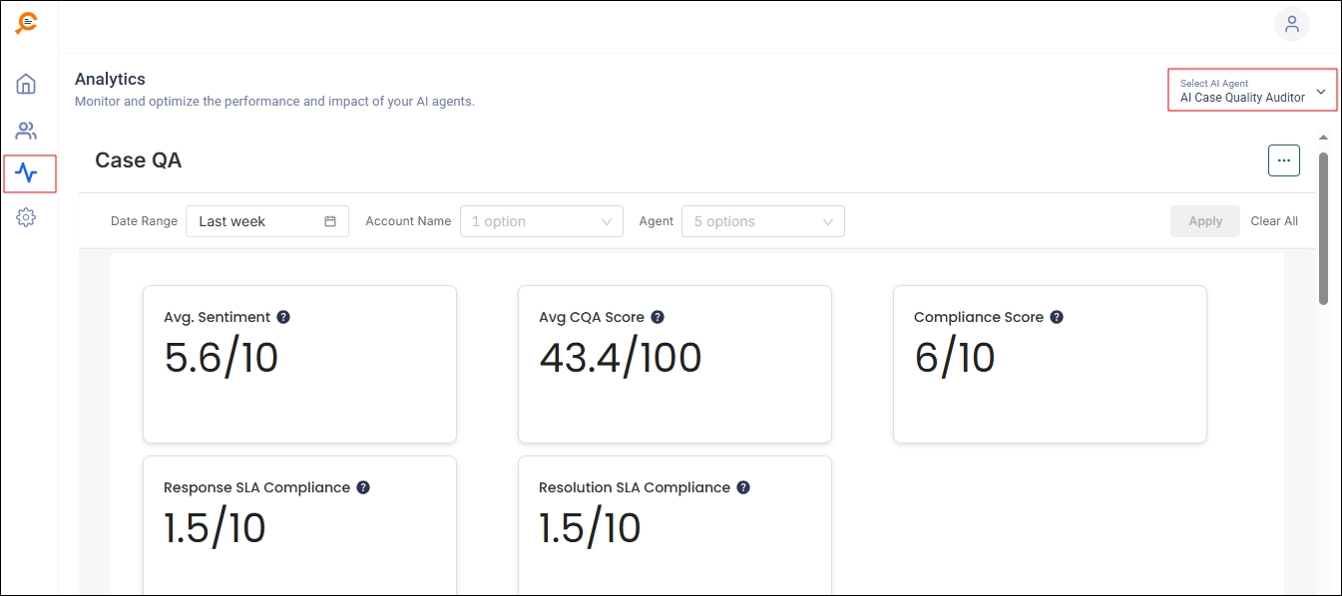Open the Date Range picker field

pyautogui.click(x=266, y=221)
